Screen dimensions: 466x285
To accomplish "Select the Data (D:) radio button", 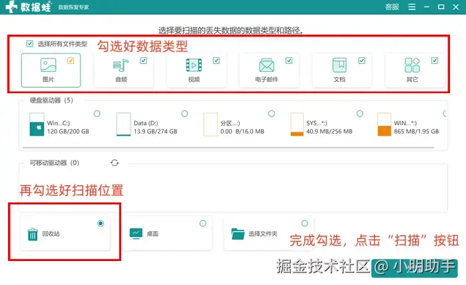I will click(184, 113).
